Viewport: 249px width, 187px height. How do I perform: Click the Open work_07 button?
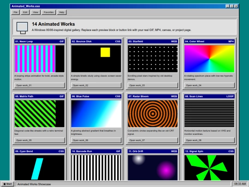153,140
